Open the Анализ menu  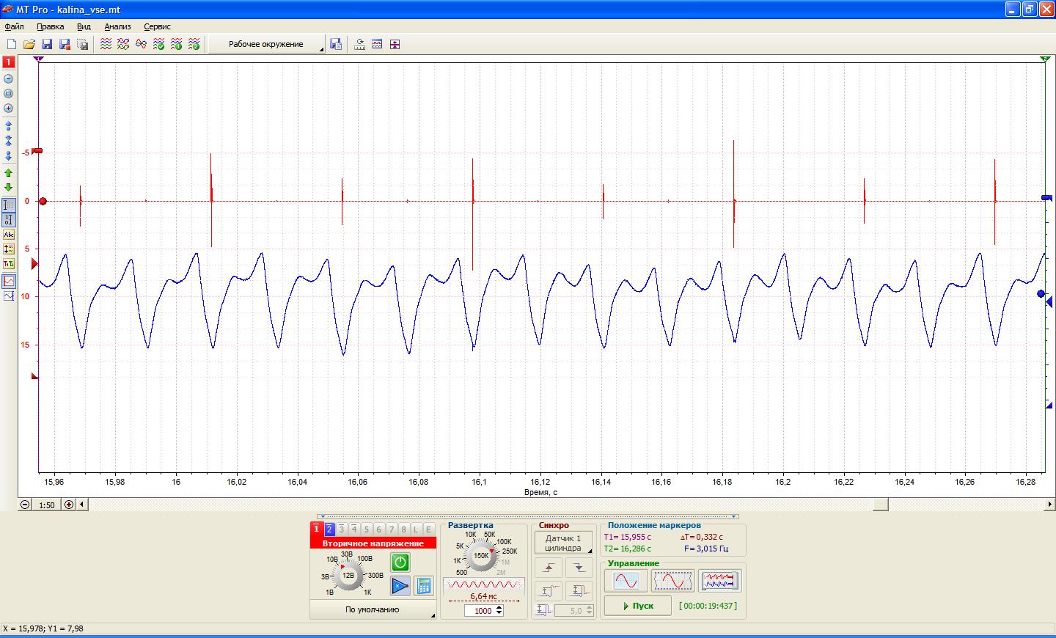117,26
